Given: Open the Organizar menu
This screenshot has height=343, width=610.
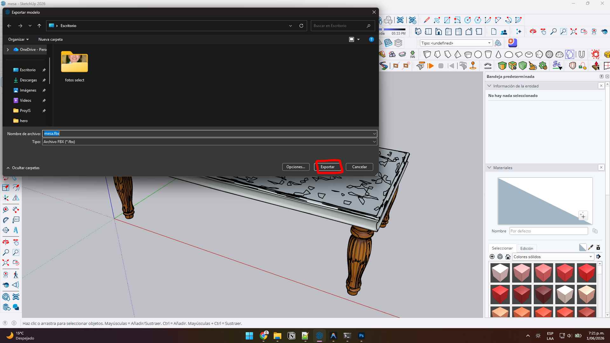Looking at the screenshot, I should pyautogui.click(x=18, y=39).
